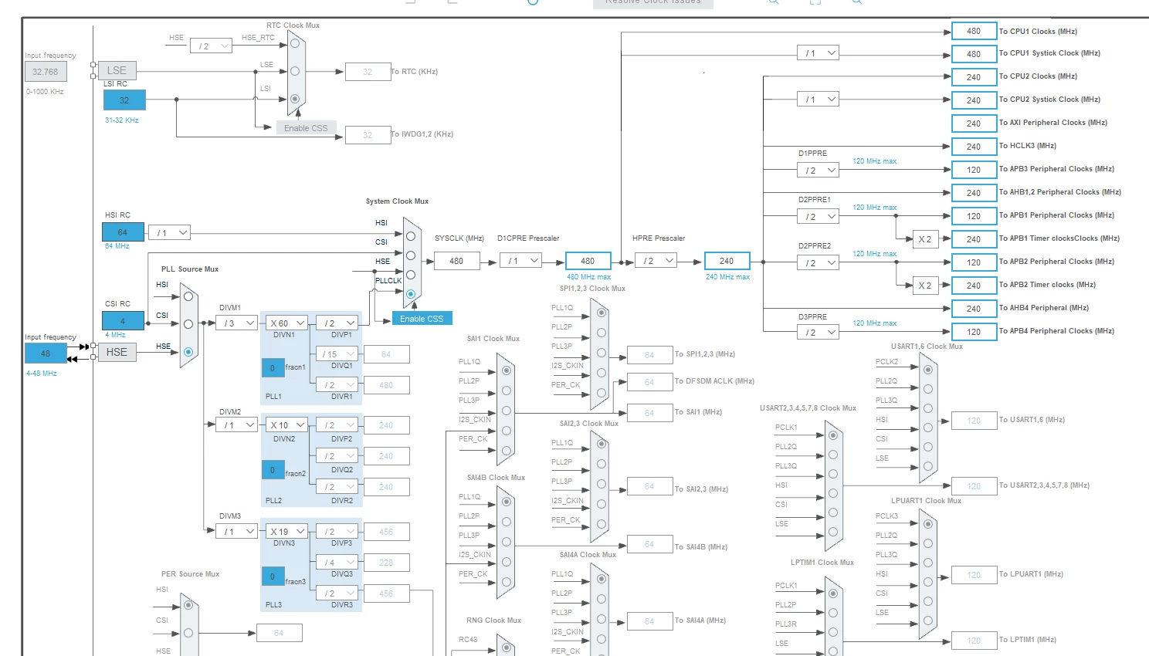Click the HSE input frequency field showing 48
1149x656 pixels.
click(46, 353)
